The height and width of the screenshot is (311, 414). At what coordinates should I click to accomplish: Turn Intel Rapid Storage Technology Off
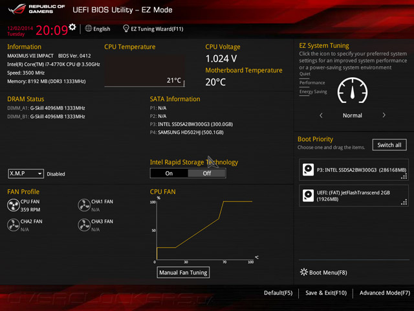pos(207,173)
